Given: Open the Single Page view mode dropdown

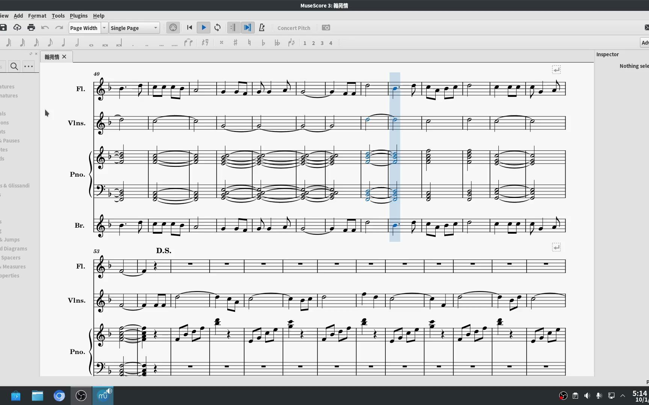Looking at the screenshot, I should (134, 28).
